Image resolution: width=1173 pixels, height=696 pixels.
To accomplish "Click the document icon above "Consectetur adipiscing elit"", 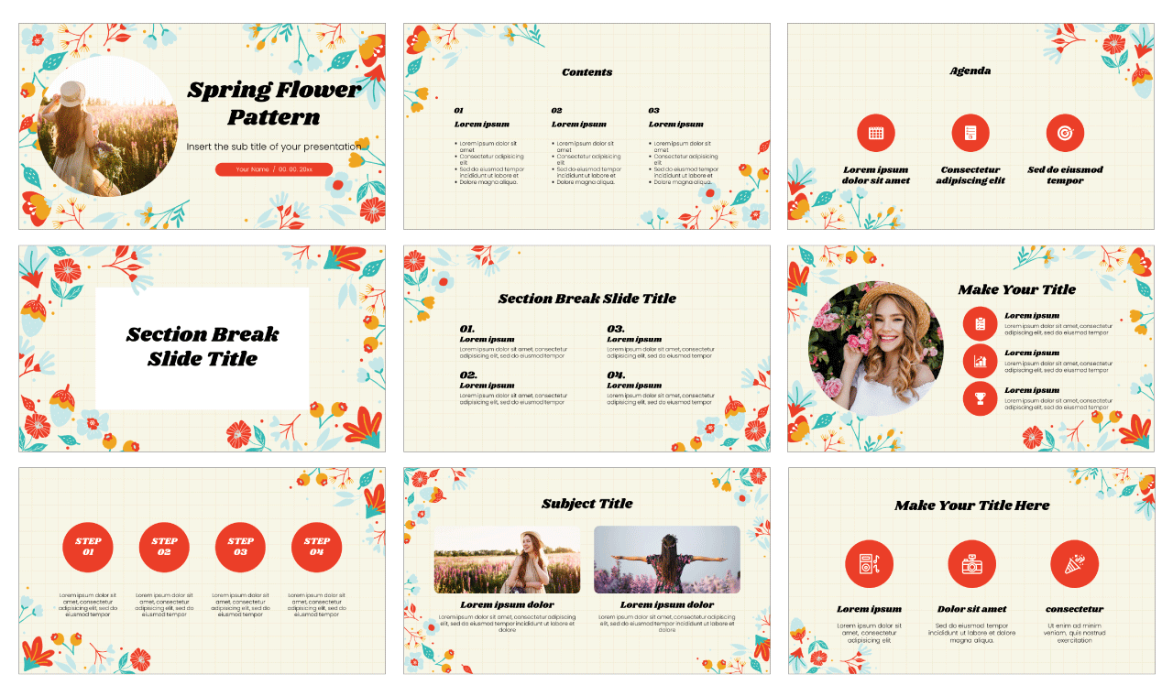I will pyautogui.click(x=970, y=134).
